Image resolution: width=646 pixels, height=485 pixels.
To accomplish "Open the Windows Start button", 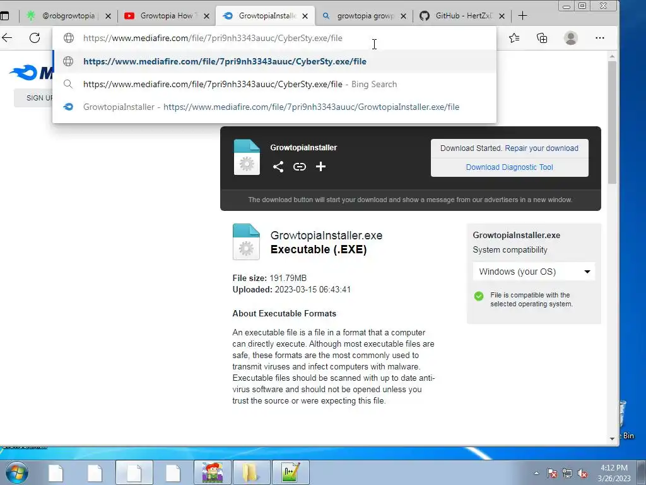I will 17,472.
